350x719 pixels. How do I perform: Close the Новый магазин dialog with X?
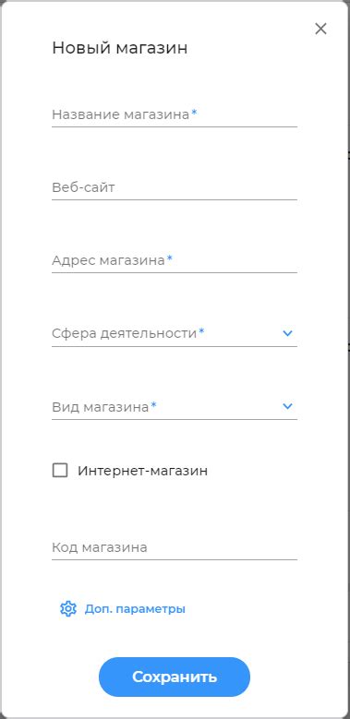(320, 29)
